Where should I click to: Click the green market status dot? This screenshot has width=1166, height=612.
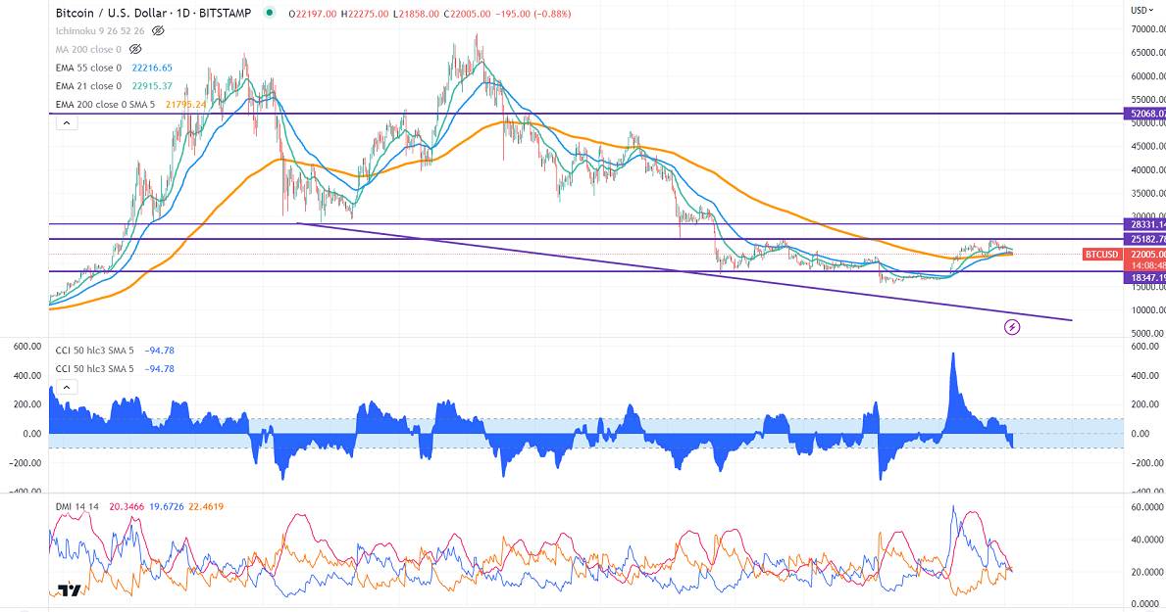point(270,13)
